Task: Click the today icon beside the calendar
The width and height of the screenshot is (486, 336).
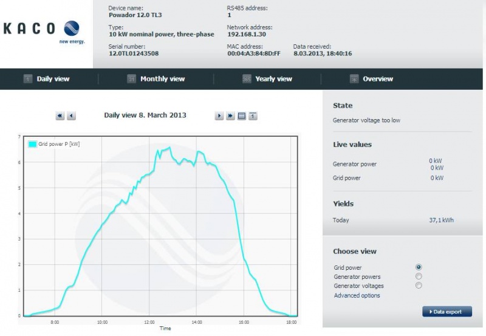Action: [x=253, y=115]
